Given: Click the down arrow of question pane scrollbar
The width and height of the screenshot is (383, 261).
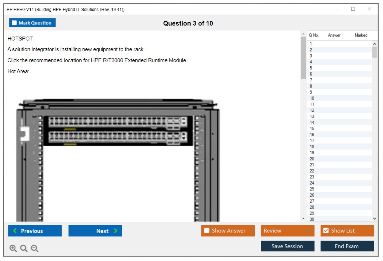Looking at the screenshot, I should 303,218.
